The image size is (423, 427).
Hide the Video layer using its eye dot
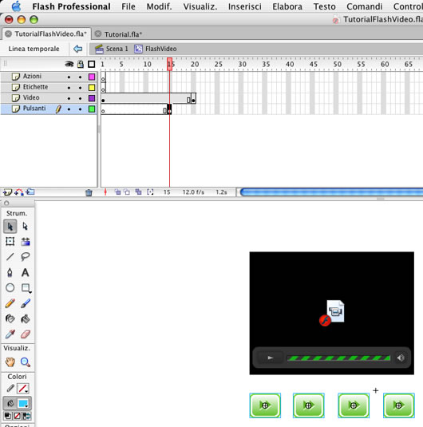pyautogui.click(x=69, y=99)
